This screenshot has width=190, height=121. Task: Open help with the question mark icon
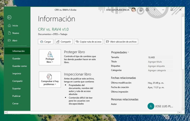point(154,10)
